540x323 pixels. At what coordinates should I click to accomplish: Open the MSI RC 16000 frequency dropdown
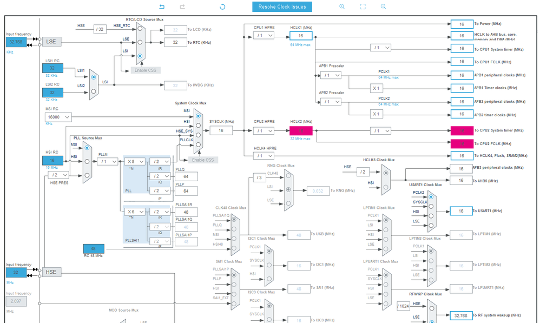coord(58,117)
